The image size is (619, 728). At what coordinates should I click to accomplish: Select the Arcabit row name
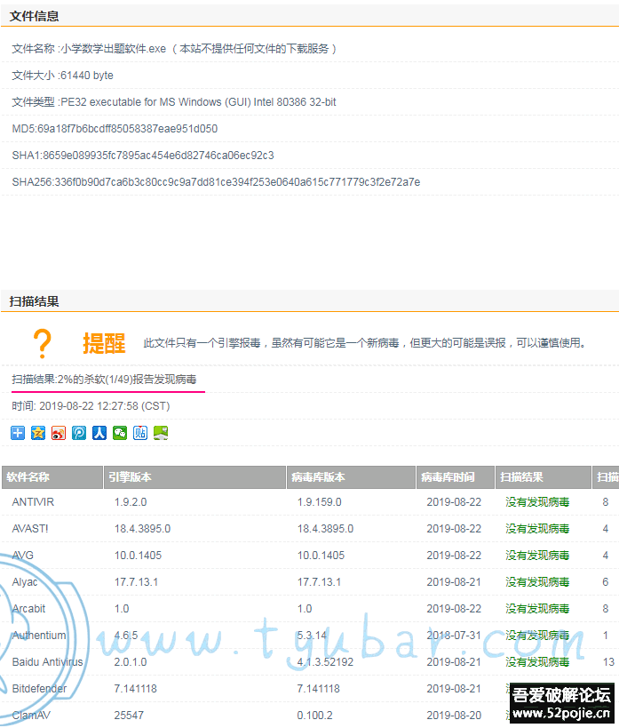(28, 609)
